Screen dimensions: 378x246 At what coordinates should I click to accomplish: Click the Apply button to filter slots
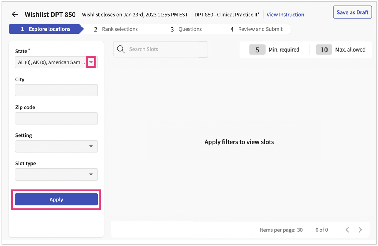click(56, 199)
